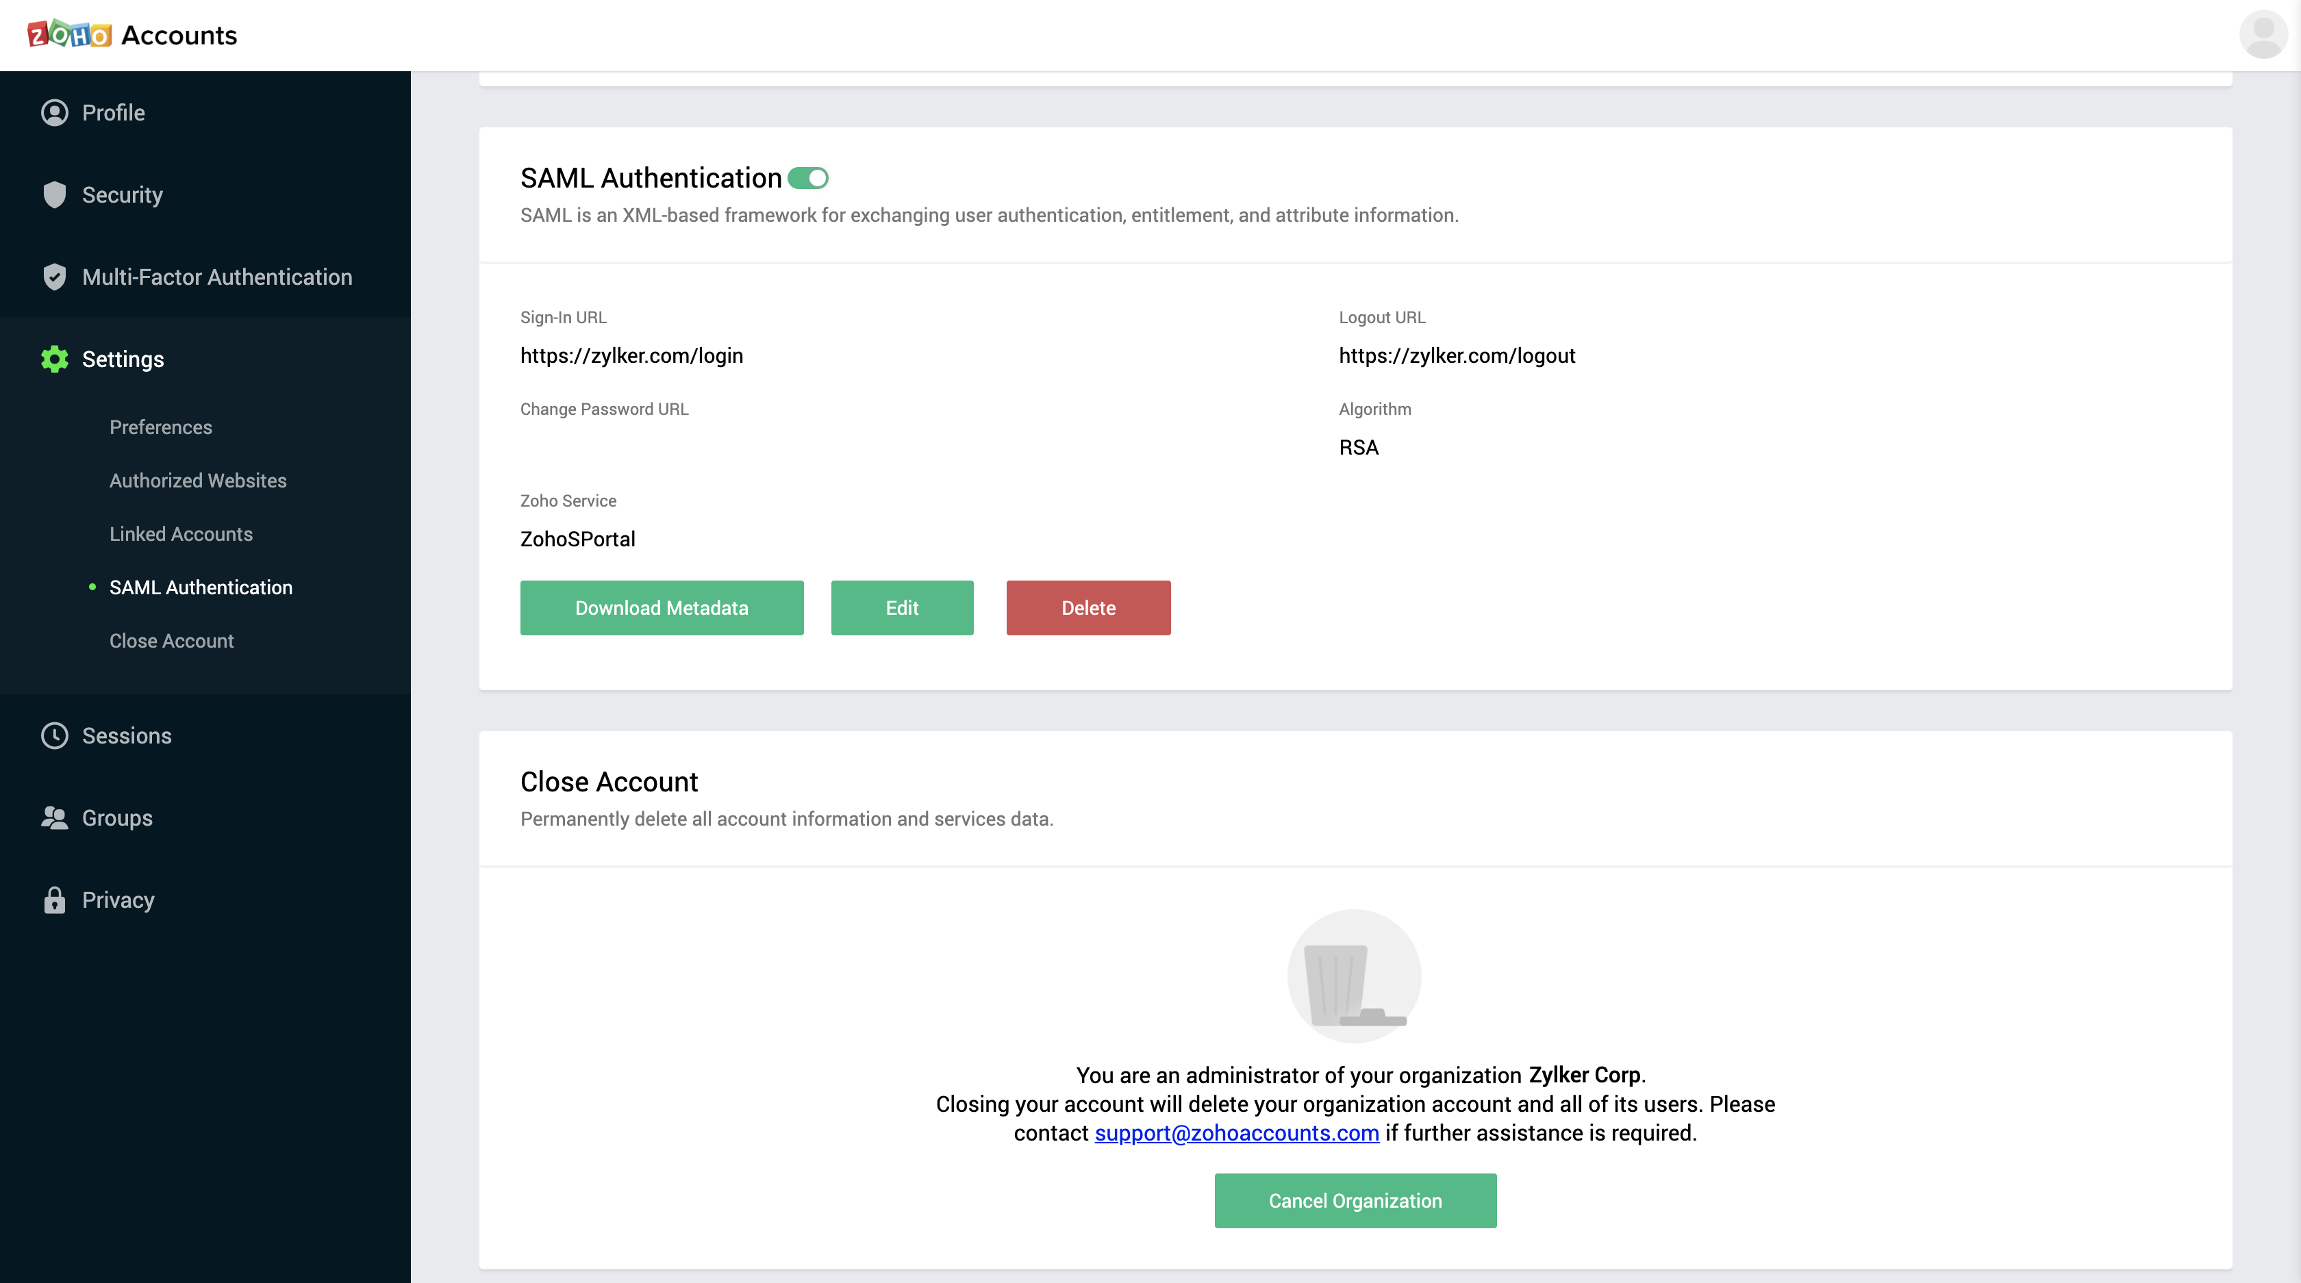Click the red Delete button
Screen dimensions: 2301x1283
tap(1088, 608)
